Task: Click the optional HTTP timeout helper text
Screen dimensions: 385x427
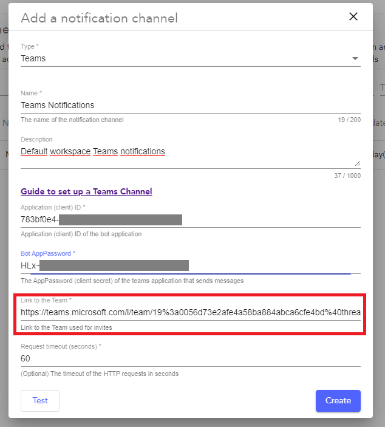Action: (100, 374)
